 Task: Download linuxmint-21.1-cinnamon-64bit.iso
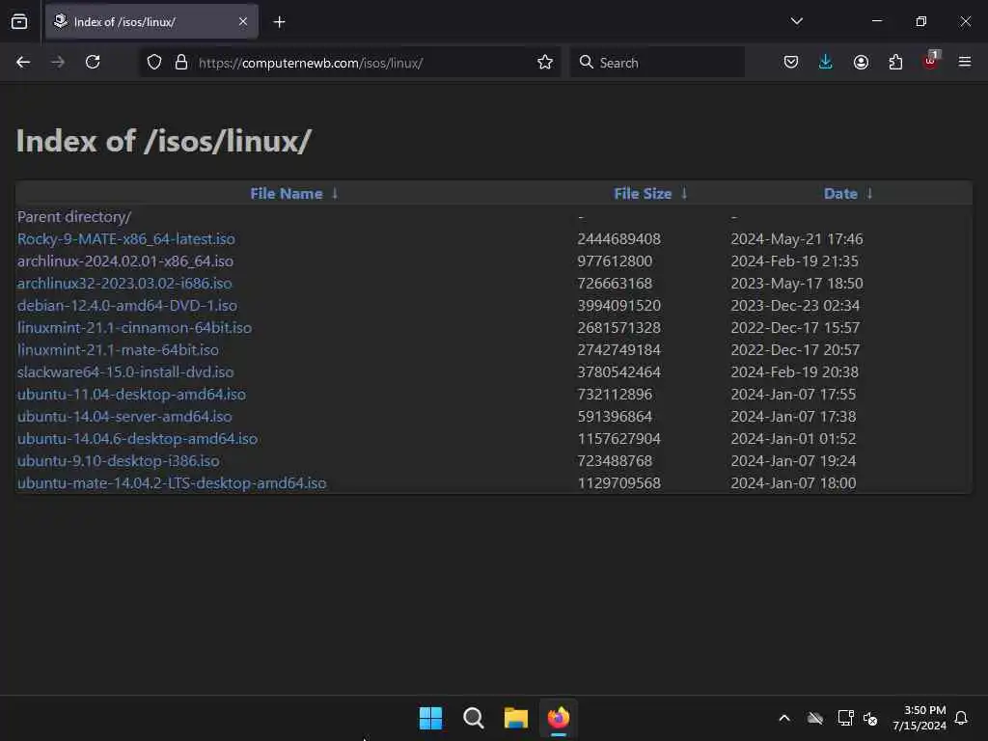pyautogui.click(x=134, y=328)
